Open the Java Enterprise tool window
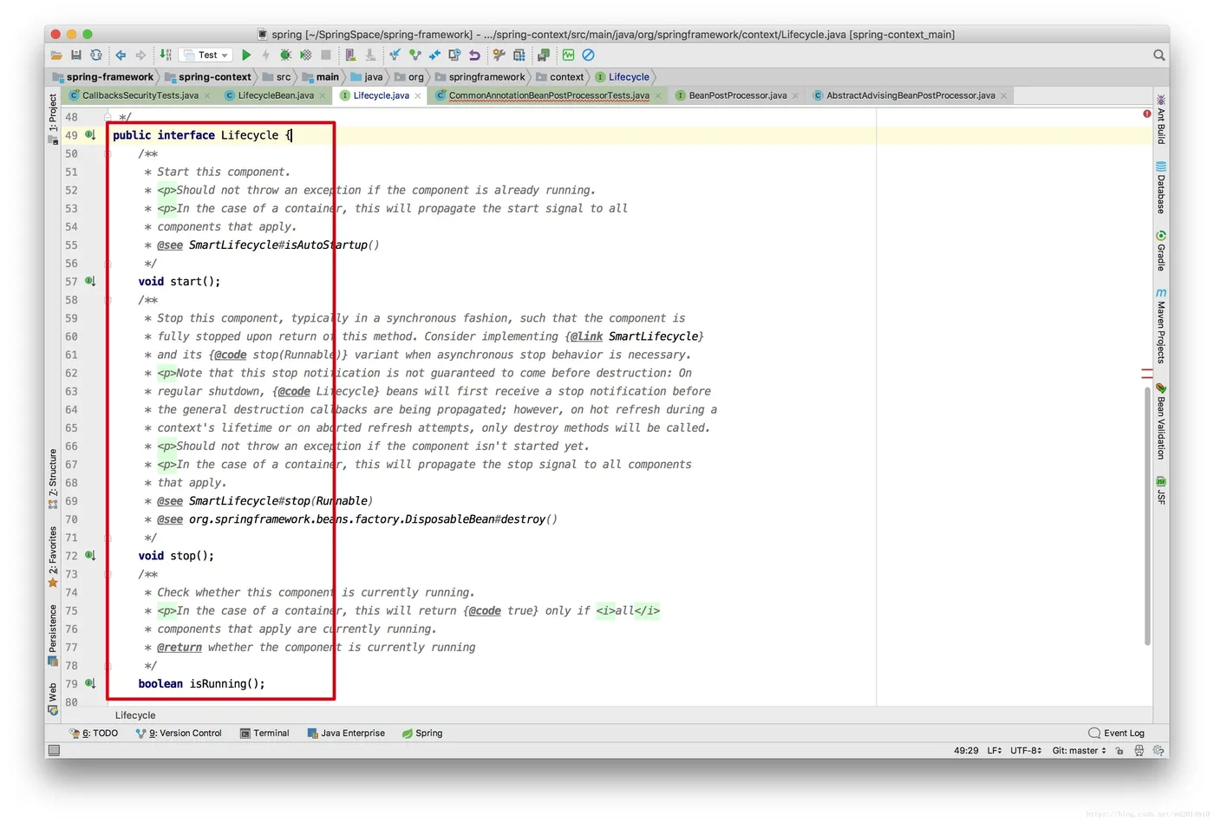This screenshot has height=822, width=1214. coord(347,734)
